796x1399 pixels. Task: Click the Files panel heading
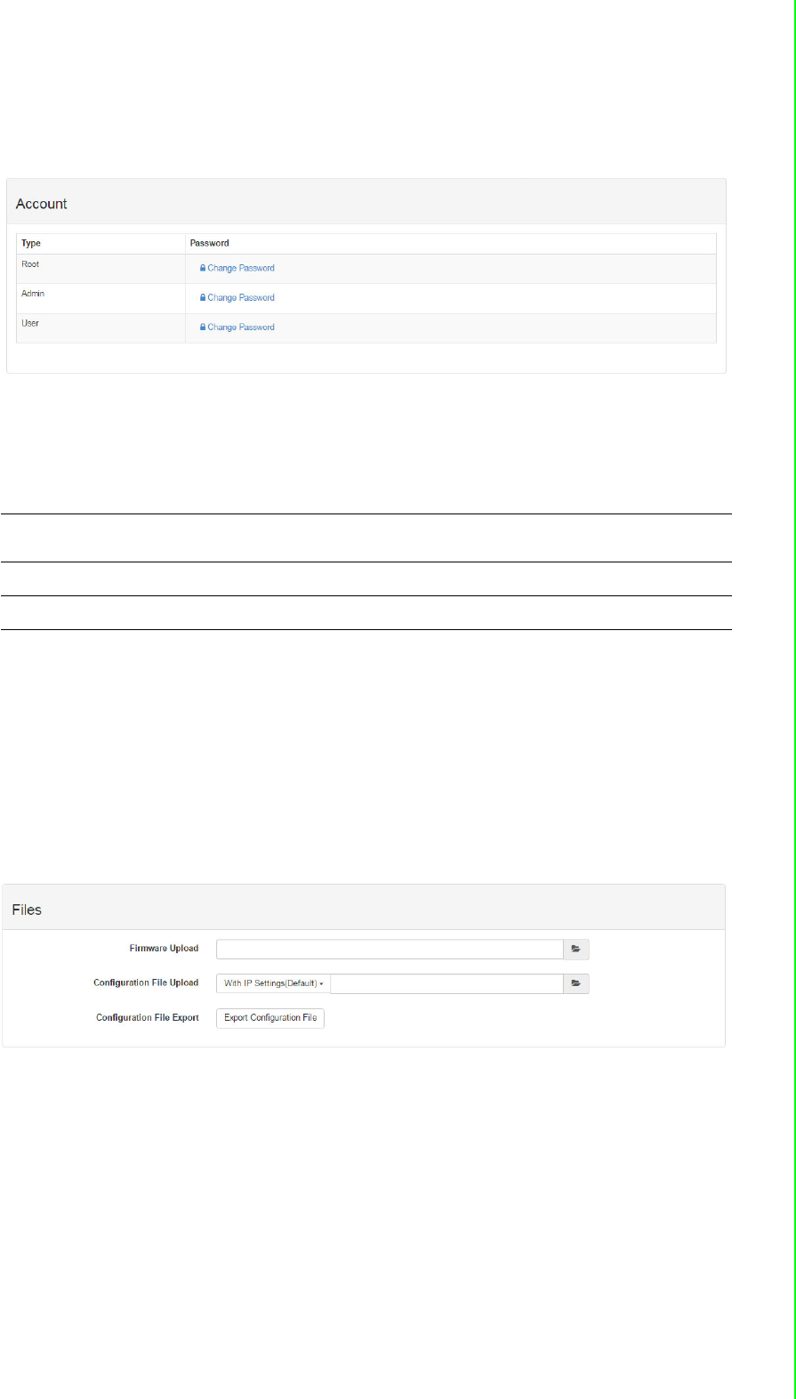click(27, 910)
